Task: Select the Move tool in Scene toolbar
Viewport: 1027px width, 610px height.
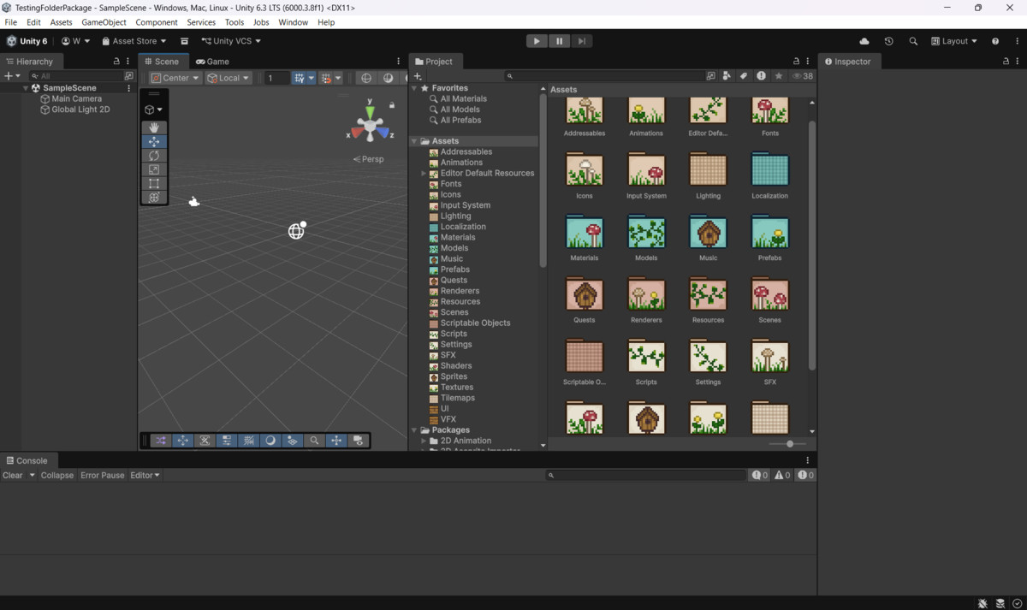Action: pos(154,141)
